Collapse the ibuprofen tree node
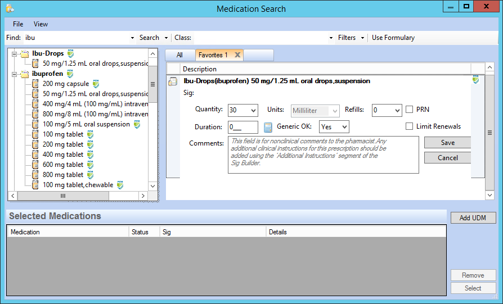 point(14,74)
